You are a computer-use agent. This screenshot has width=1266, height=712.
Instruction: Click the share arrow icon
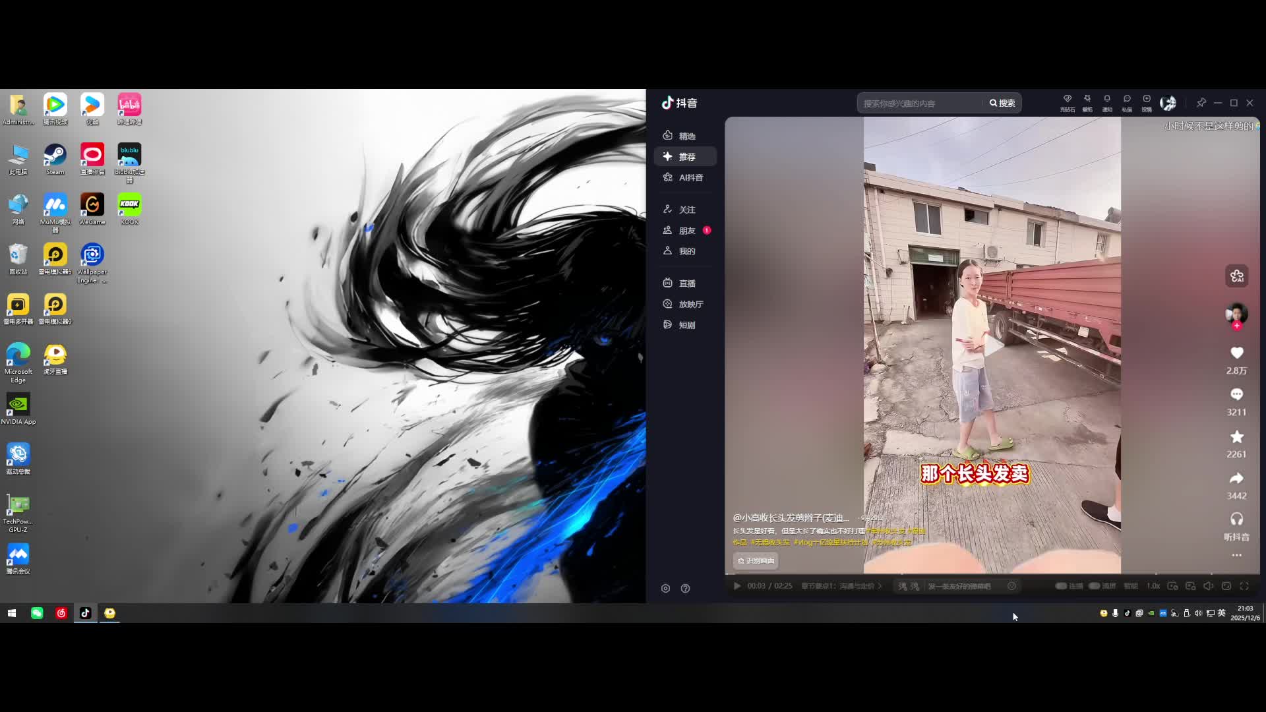point(1236,478)
